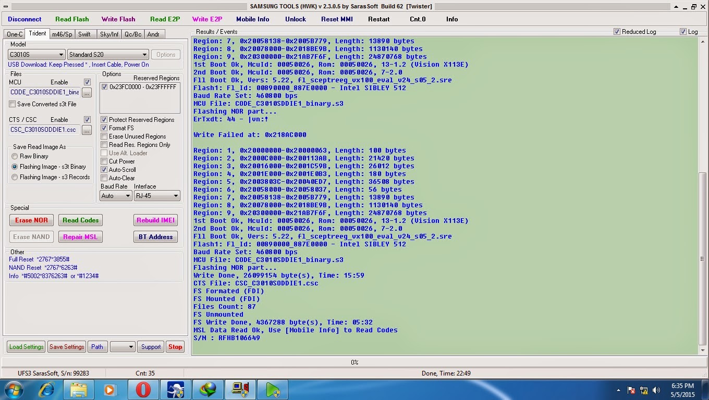The height and width of the screenshot is (400, 709).
Task: Open the Opera browser taskbar icon
Action: tap(143, 390)
